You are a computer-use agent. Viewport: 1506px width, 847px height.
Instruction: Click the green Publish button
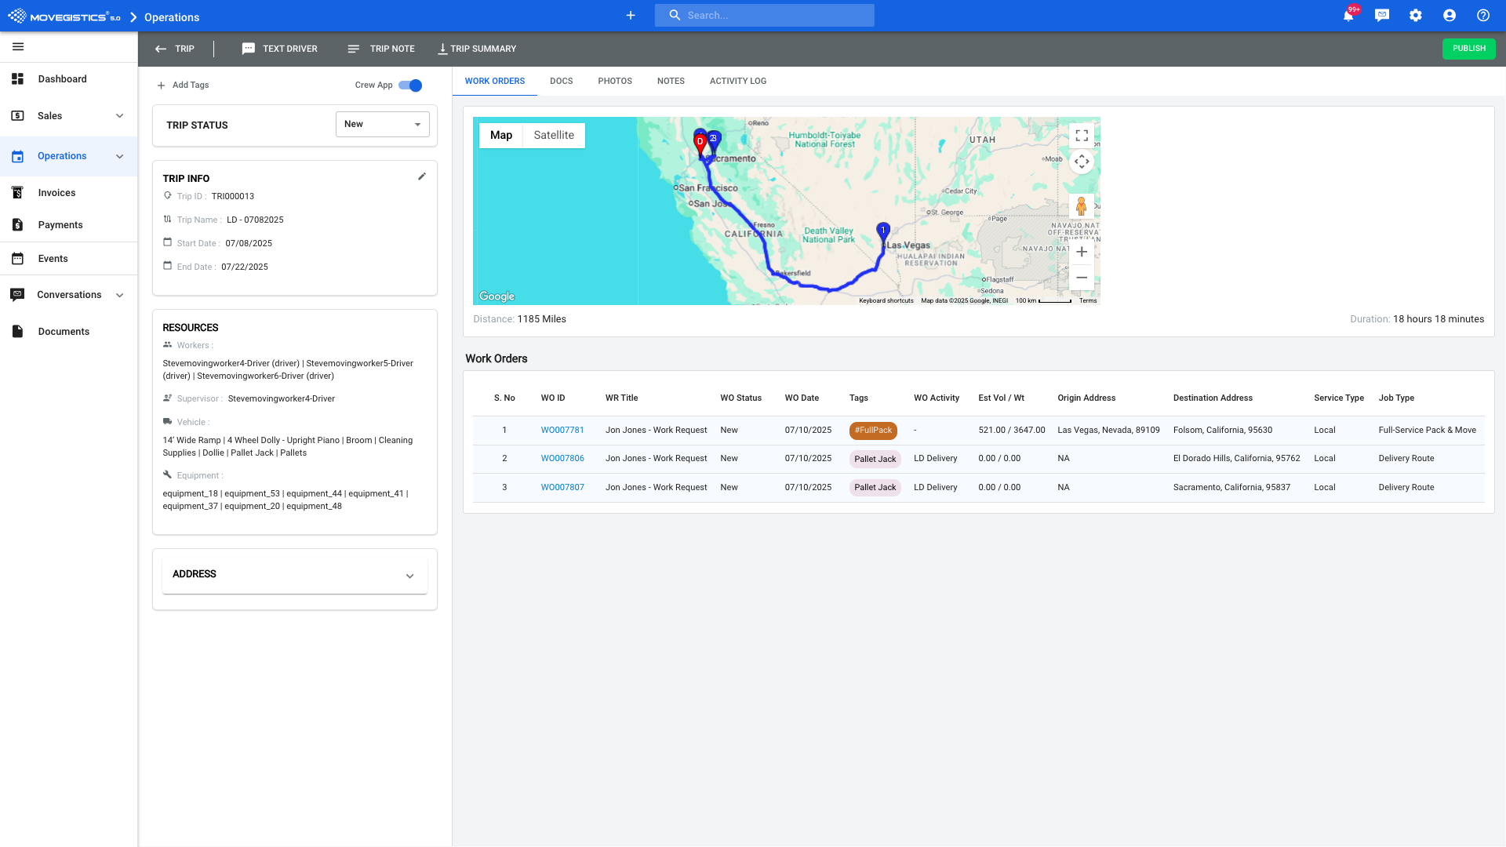[x=1468, y=49]
